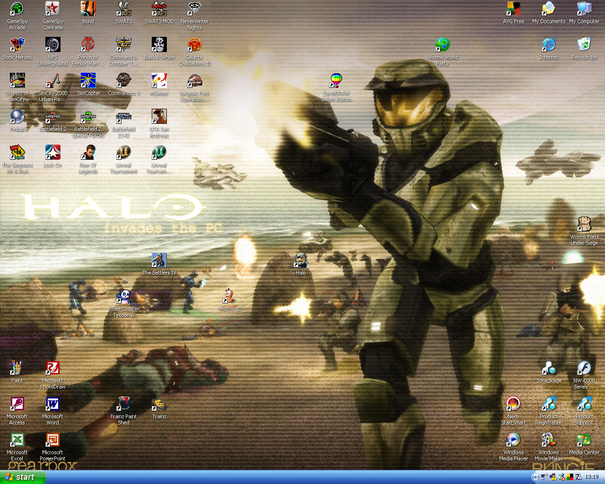Select the Worms 3D shortcut
Viewport: 605px width, 484px height.
click(230, 300)
